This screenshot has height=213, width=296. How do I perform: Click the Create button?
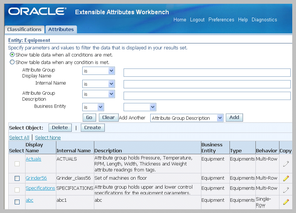pyautogui.click(x=93, y=128)
